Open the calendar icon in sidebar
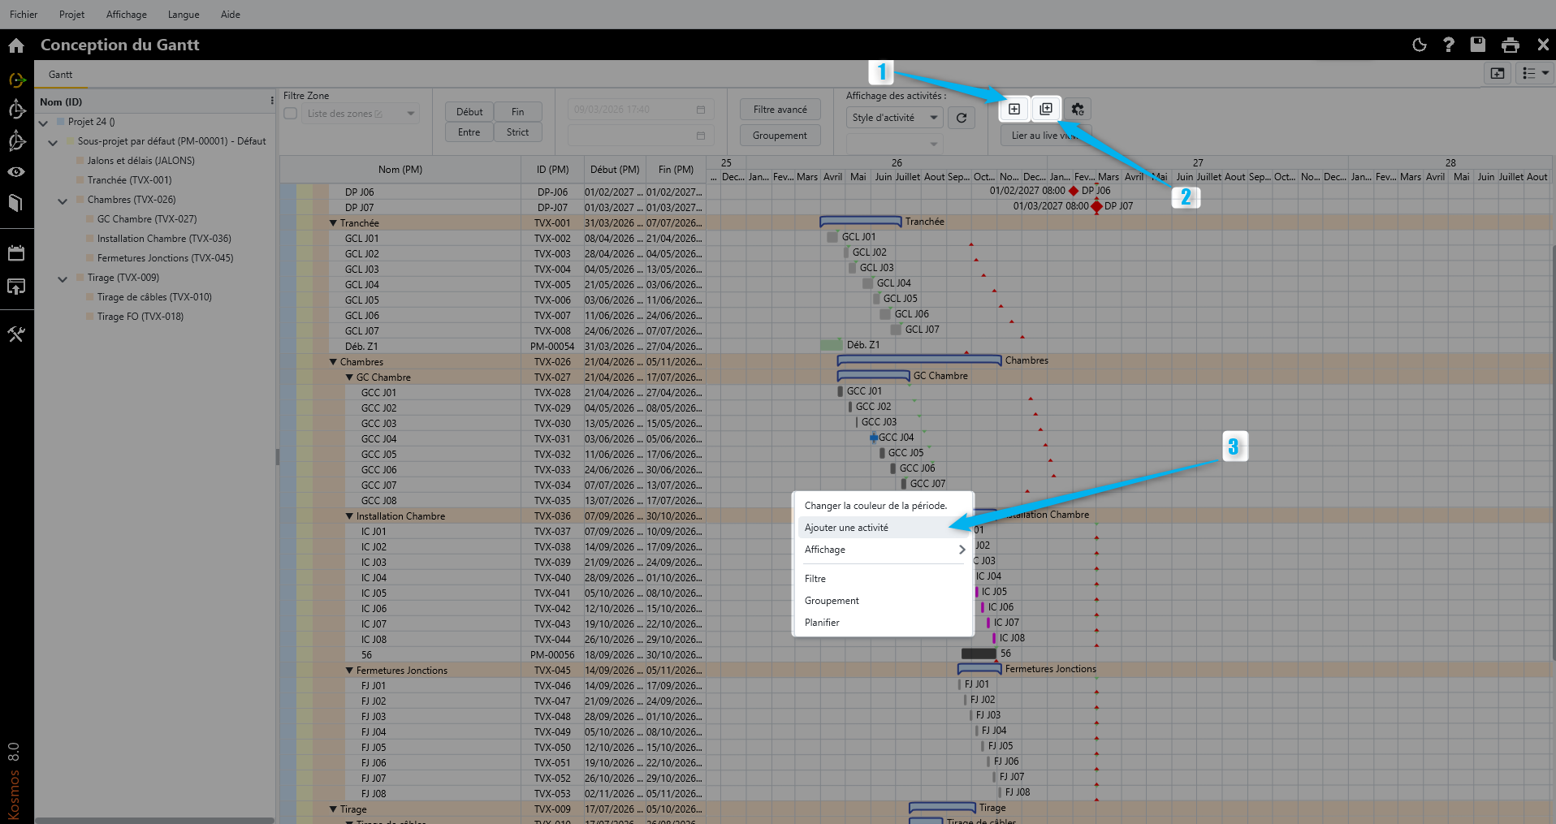The height and width of the screenshot is (824, 1556). (x=16, y=253)
